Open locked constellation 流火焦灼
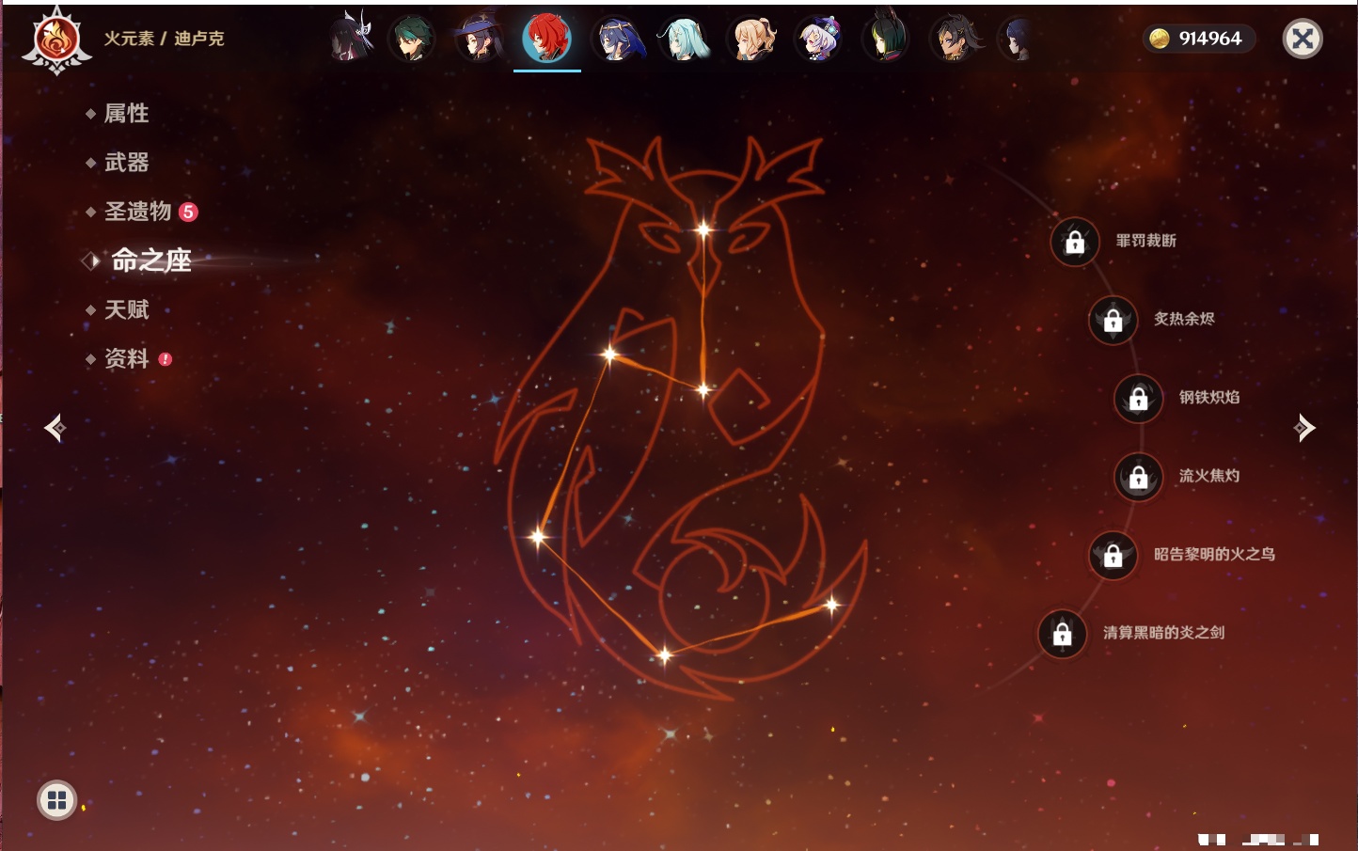Viewport: 1358px width, 851px height. click(x=1138, y=477)
